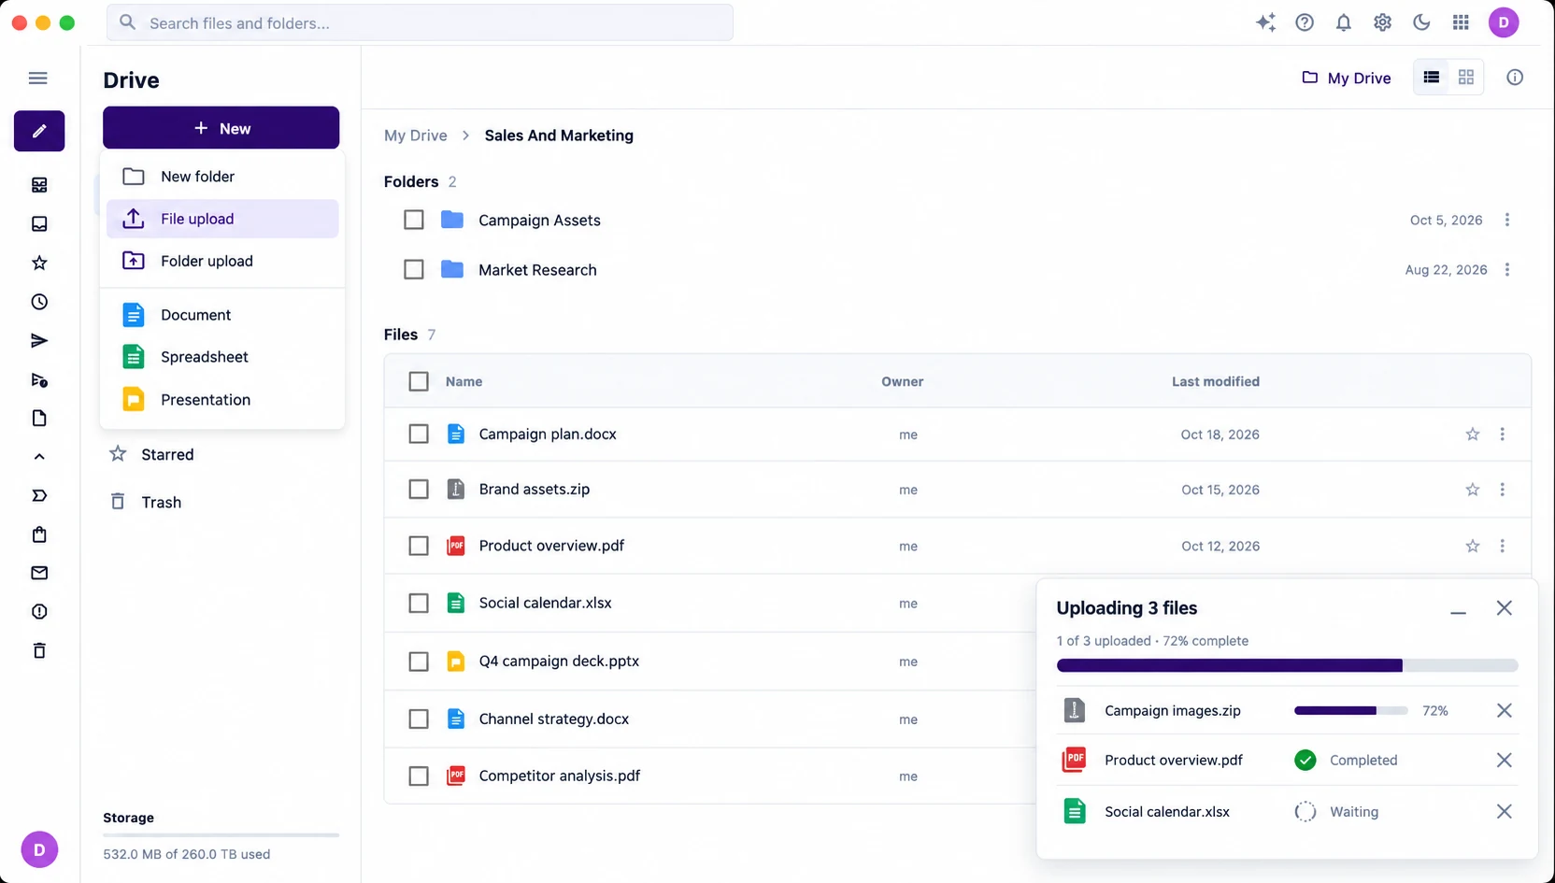
Task: Click the My Drive location button
Action: tap(1347, 78)
